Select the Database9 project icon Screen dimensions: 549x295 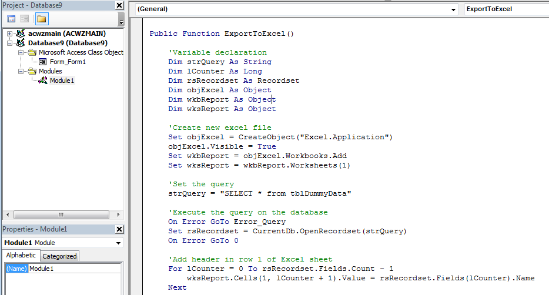[x=21, y=43]
